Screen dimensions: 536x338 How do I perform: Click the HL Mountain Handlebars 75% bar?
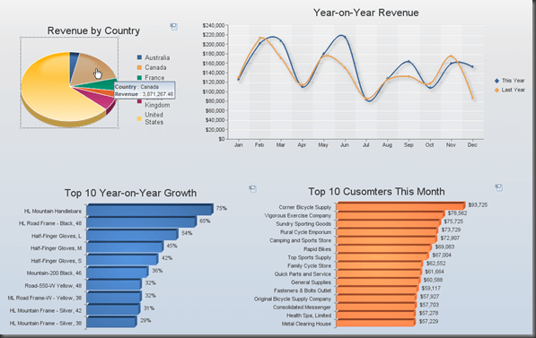tap(150, 210)
